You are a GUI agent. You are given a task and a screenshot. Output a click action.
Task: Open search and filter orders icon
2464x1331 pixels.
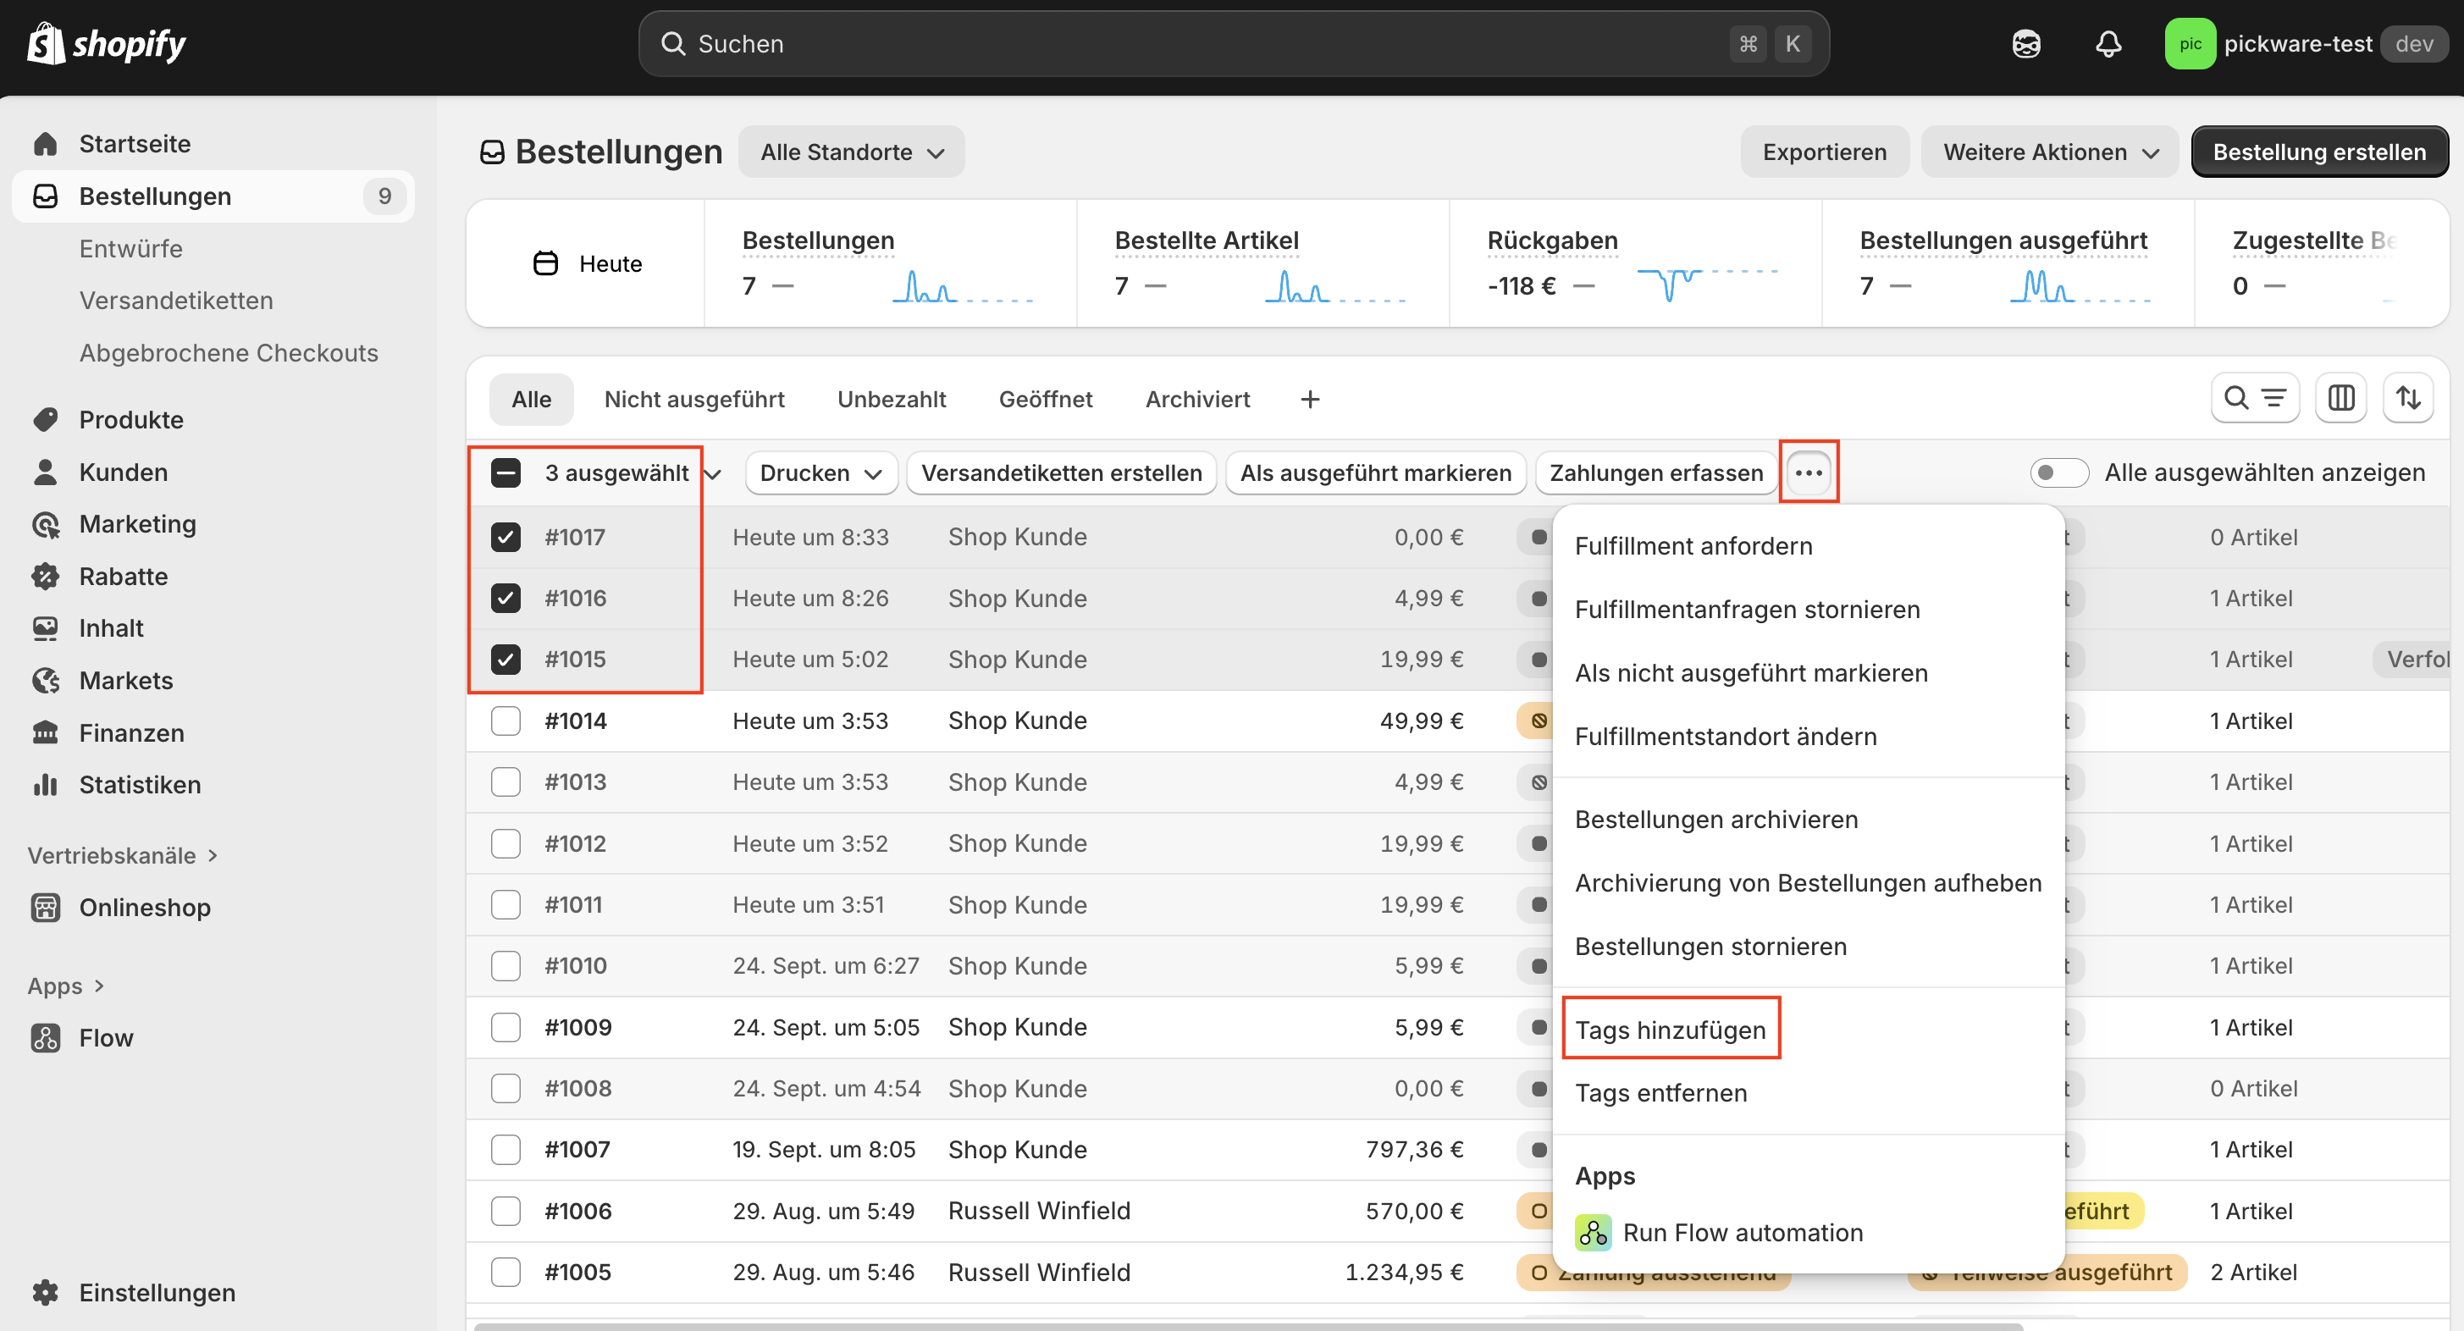pos(2255,398)
